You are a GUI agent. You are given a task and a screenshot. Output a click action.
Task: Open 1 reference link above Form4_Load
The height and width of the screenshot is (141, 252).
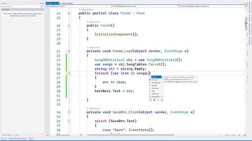(x=93, y=47)
